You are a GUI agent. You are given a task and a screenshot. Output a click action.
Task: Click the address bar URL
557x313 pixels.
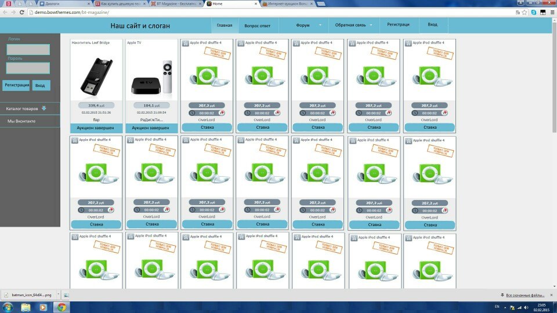pyautogui.click(x=72, y=12)
